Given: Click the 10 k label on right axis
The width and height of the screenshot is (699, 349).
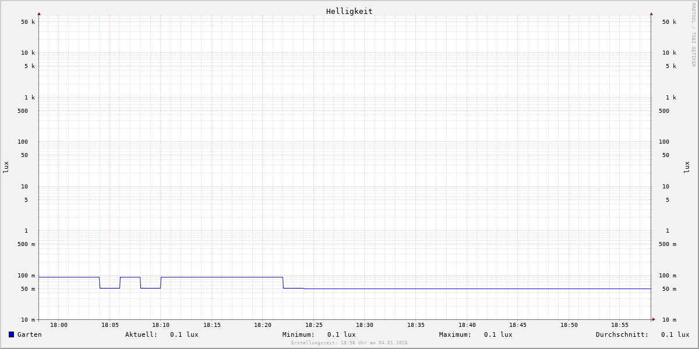Looking at the screenshot, I should click(669, 53).
